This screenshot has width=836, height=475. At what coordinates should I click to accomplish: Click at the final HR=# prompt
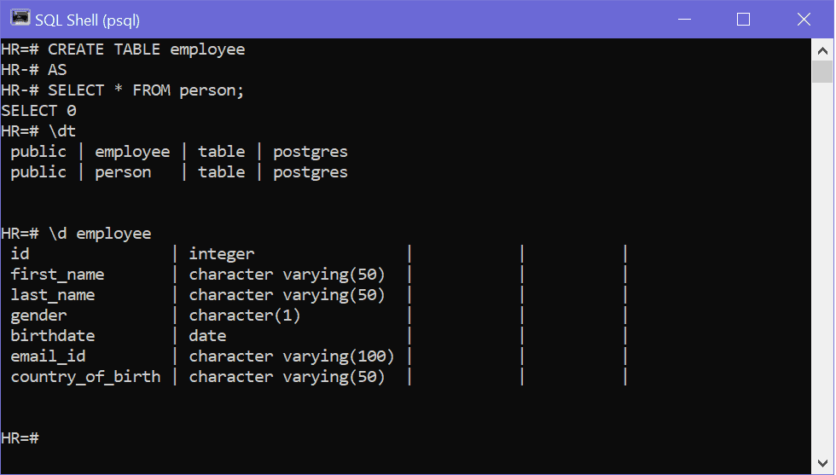(x=20, y=437)
